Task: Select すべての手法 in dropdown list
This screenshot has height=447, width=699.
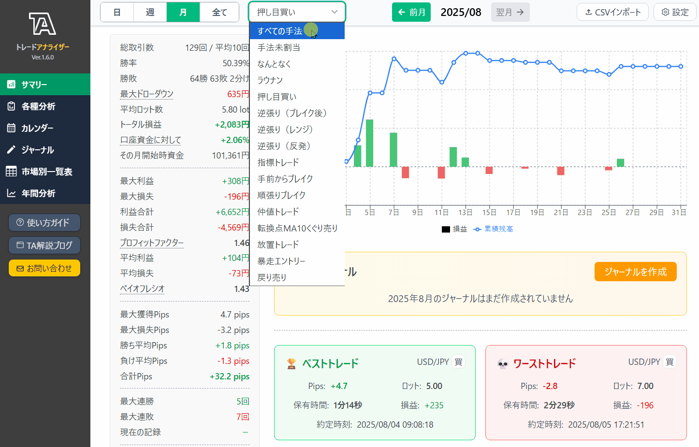Action: pos(280,31)
